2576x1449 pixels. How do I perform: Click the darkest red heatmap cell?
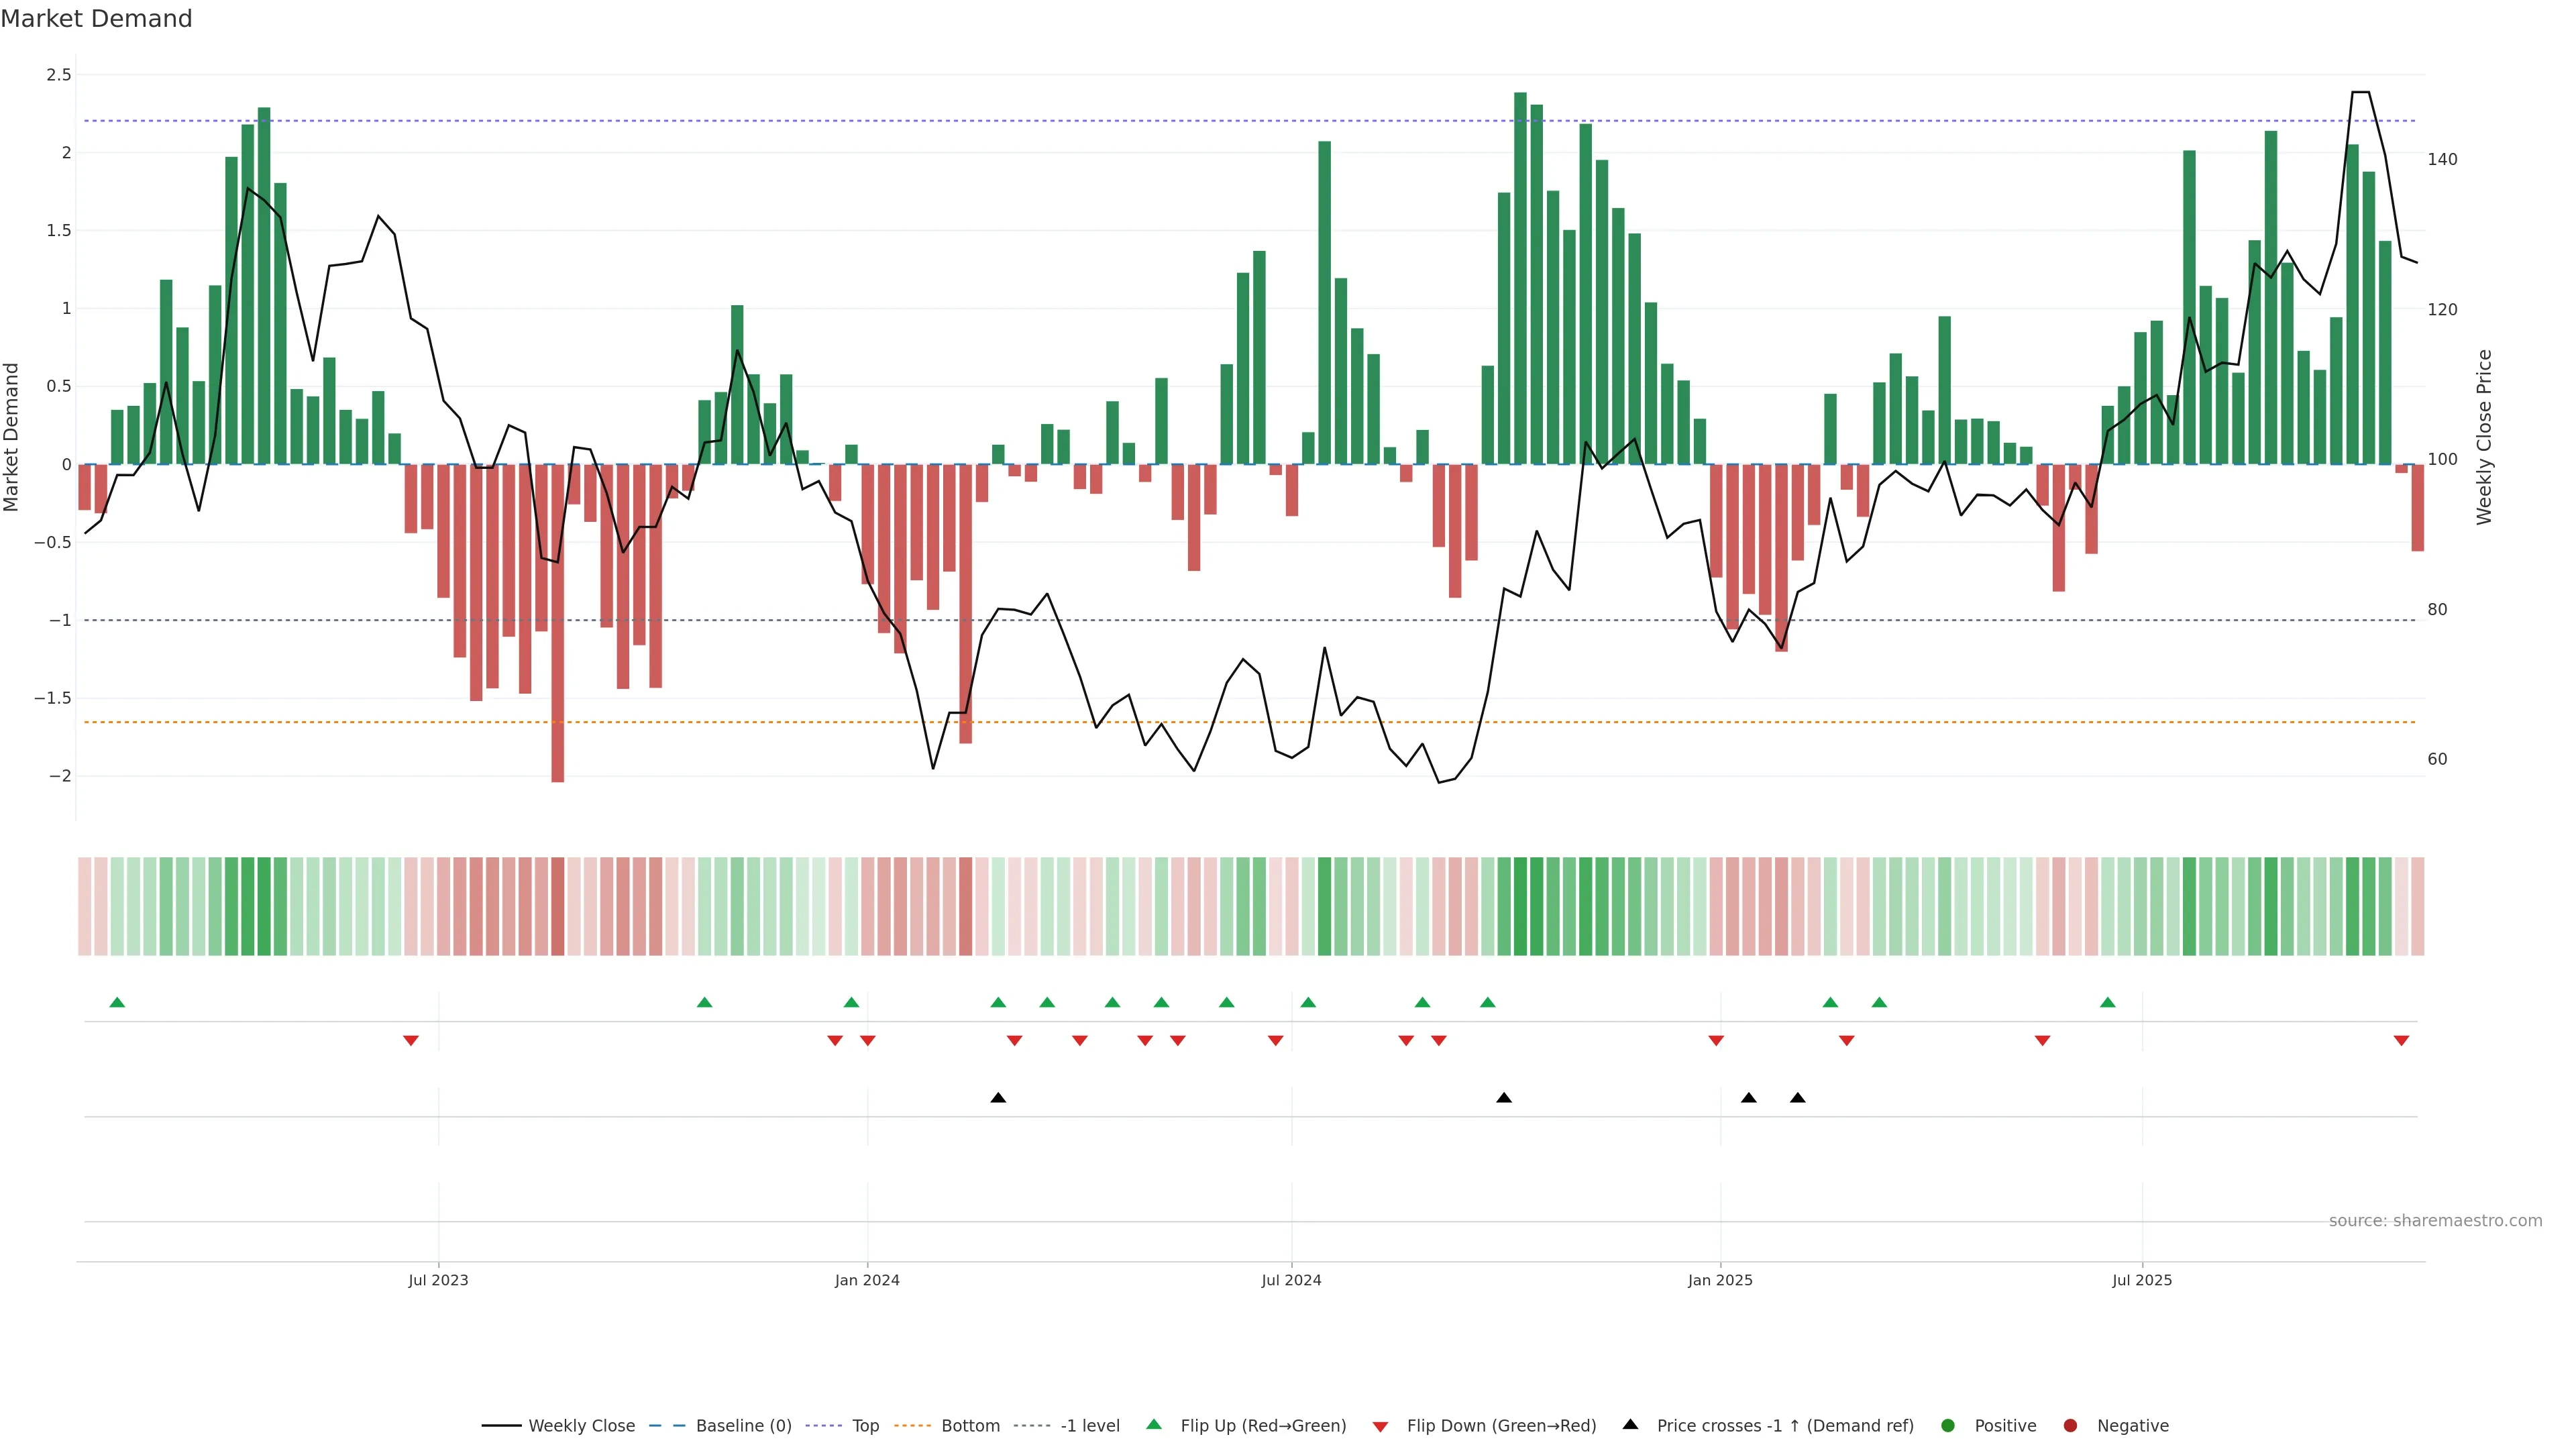(558, 906)
